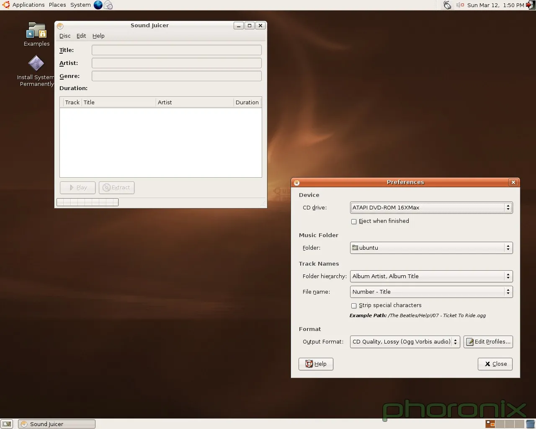The width and height of the screenshot is (536, 429).
Task: Click the Track column header
Action: click(x=72, y=103)
